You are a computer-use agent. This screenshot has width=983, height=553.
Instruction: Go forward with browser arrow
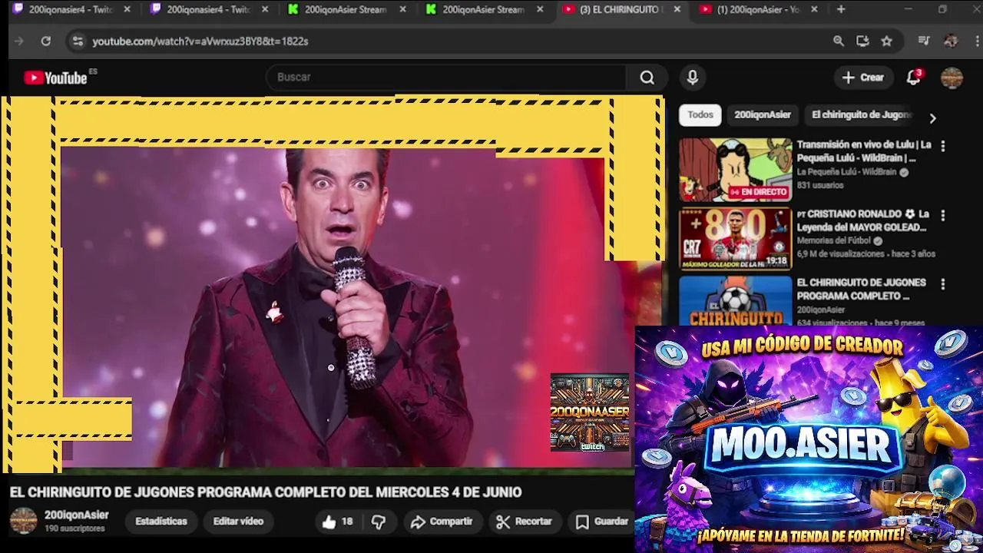coord(19,41)
